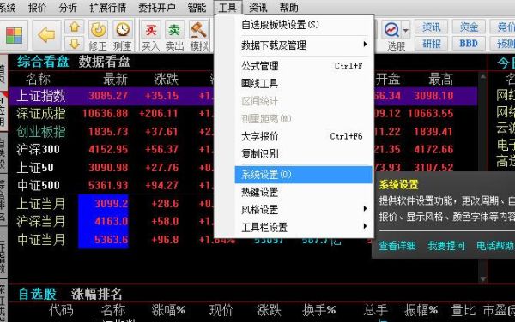Switch to 数据看盘 tab
This screenshot has height=322, width=515.
pos(105,62)
